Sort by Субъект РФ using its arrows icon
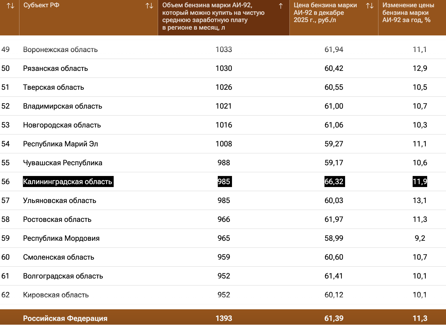The height and width of the screenshot is (327, 446). [x=149, y=6]
